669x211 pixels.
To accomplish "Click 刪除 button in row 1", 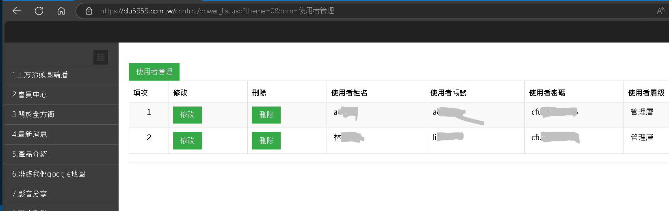I will 266,115.
